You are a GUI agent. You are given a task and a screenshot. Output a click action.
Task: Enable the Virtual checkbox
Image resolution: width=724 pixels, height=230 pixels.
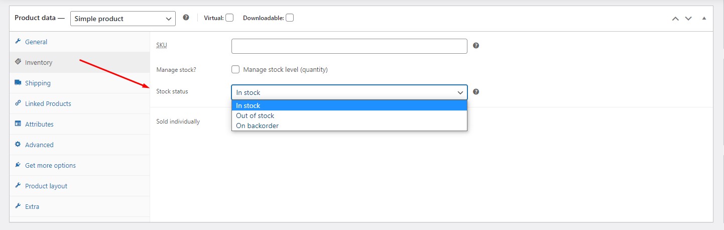point(229,18)
